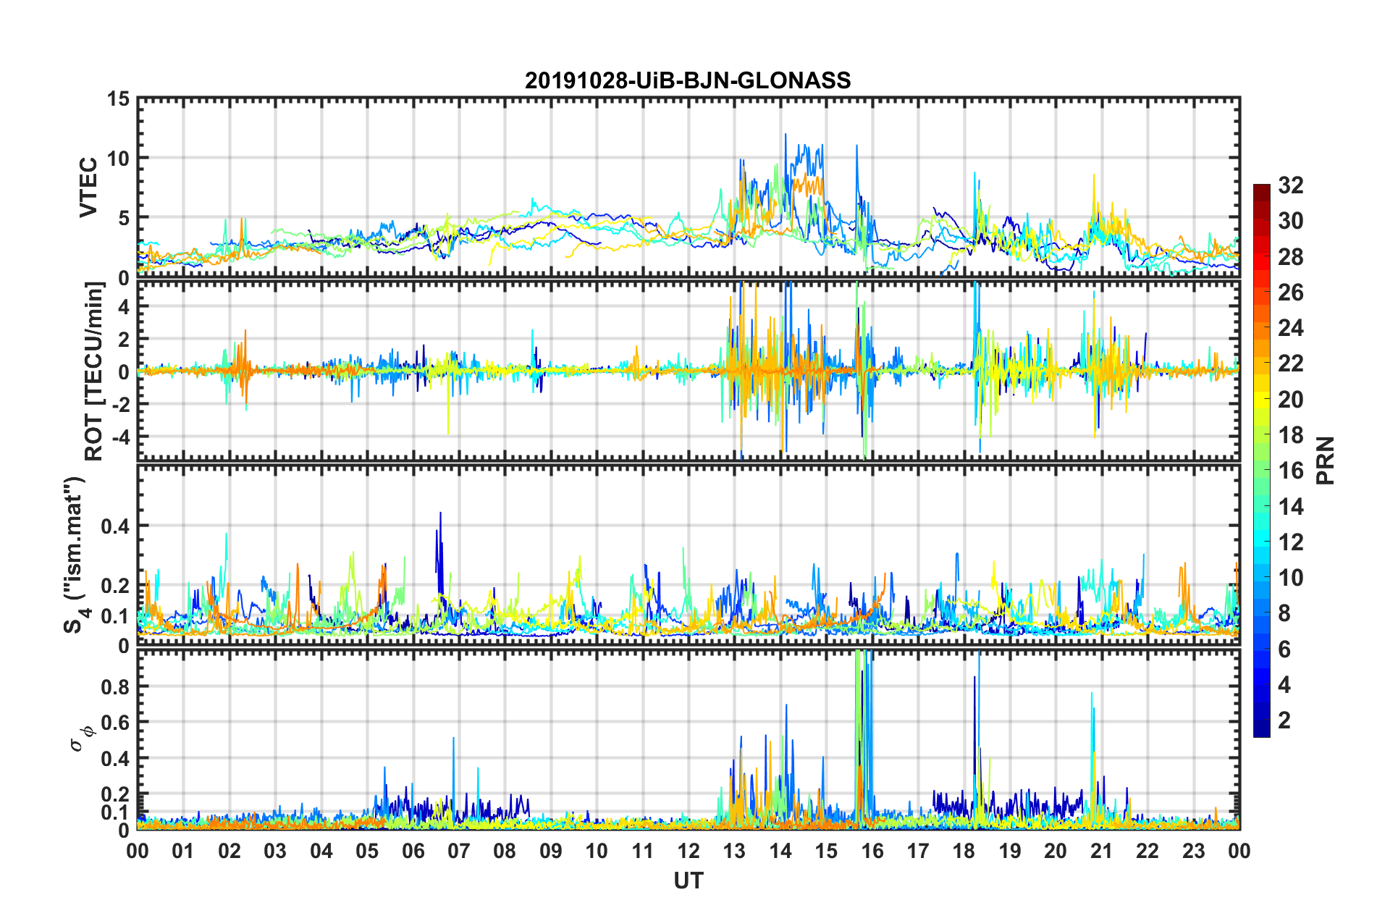
Task: Click colorbar tick label 22
Action: (1291, 363)
